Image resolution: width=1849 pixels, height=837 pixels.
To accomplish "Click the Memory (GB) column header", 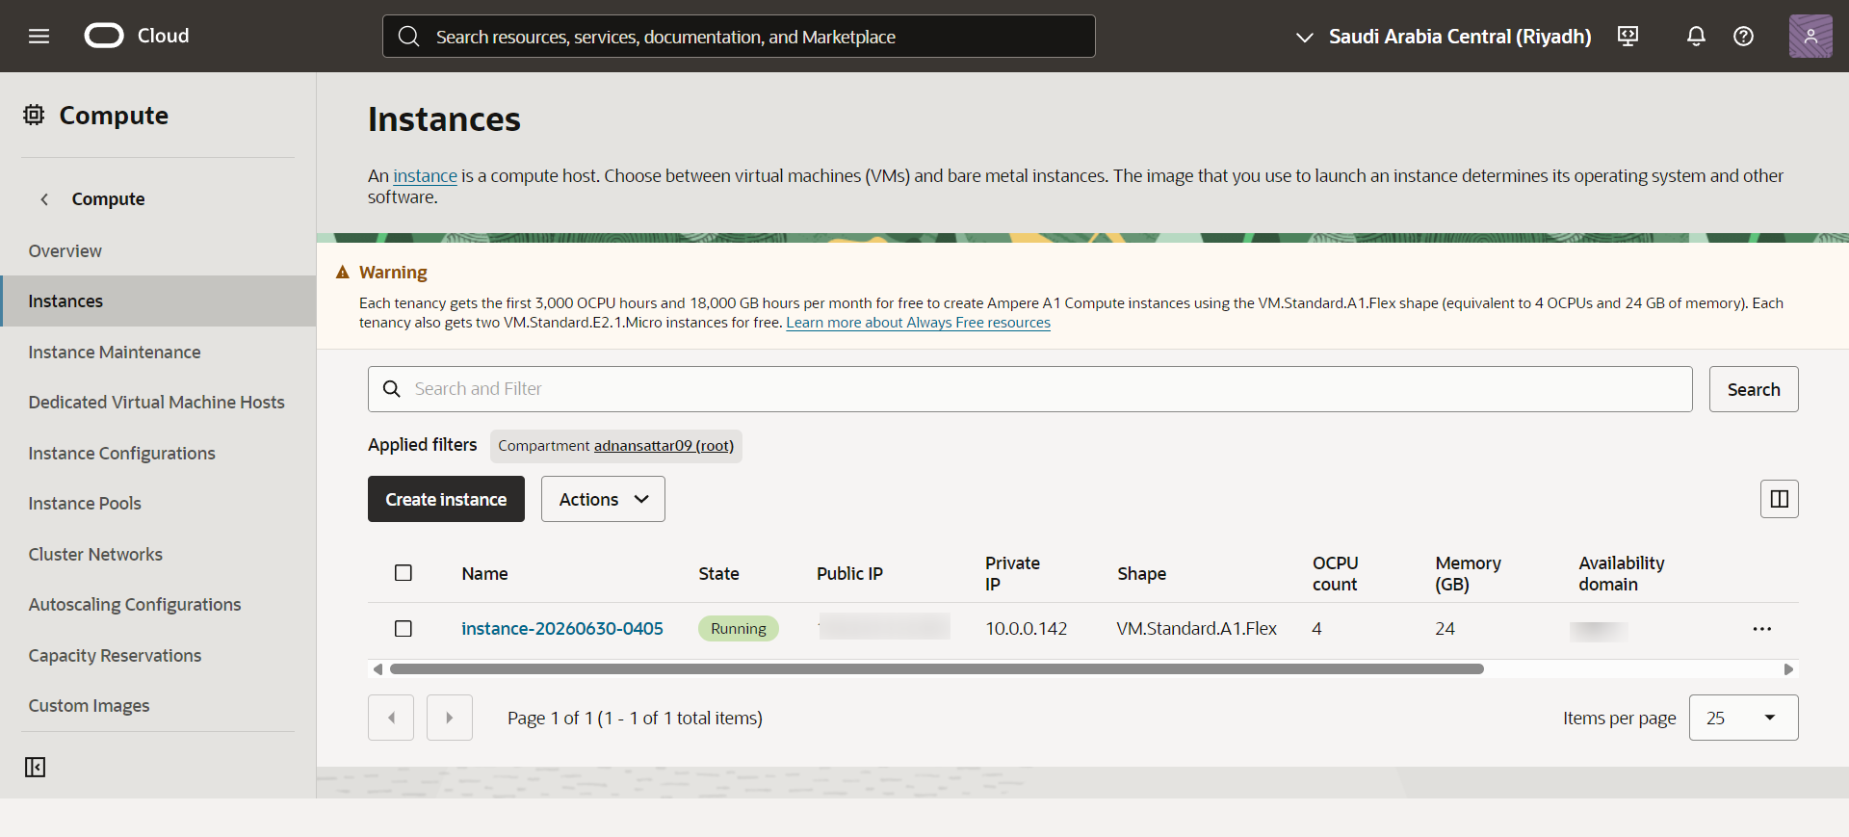I will pyautogui.click(x=1468, y=574).
